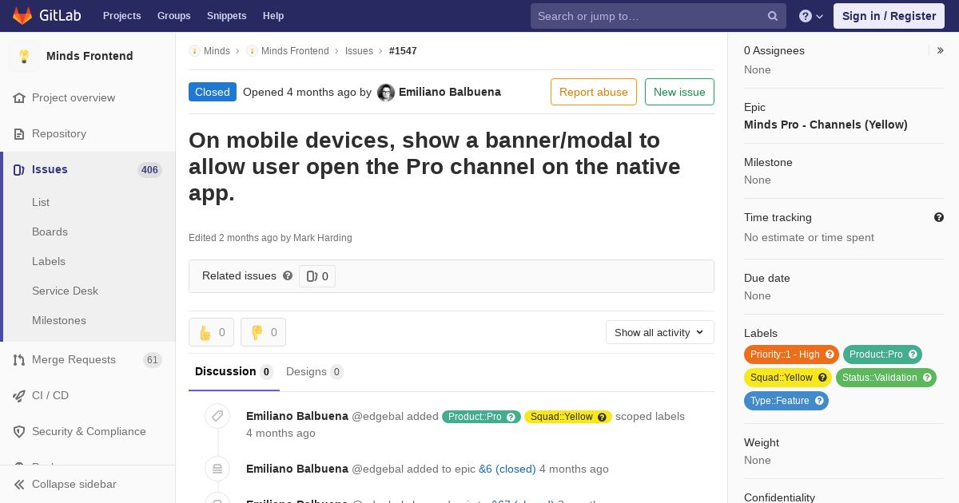Click the Issues breadcrumb link
Viewport: 959px width, 503px height.
359,51
